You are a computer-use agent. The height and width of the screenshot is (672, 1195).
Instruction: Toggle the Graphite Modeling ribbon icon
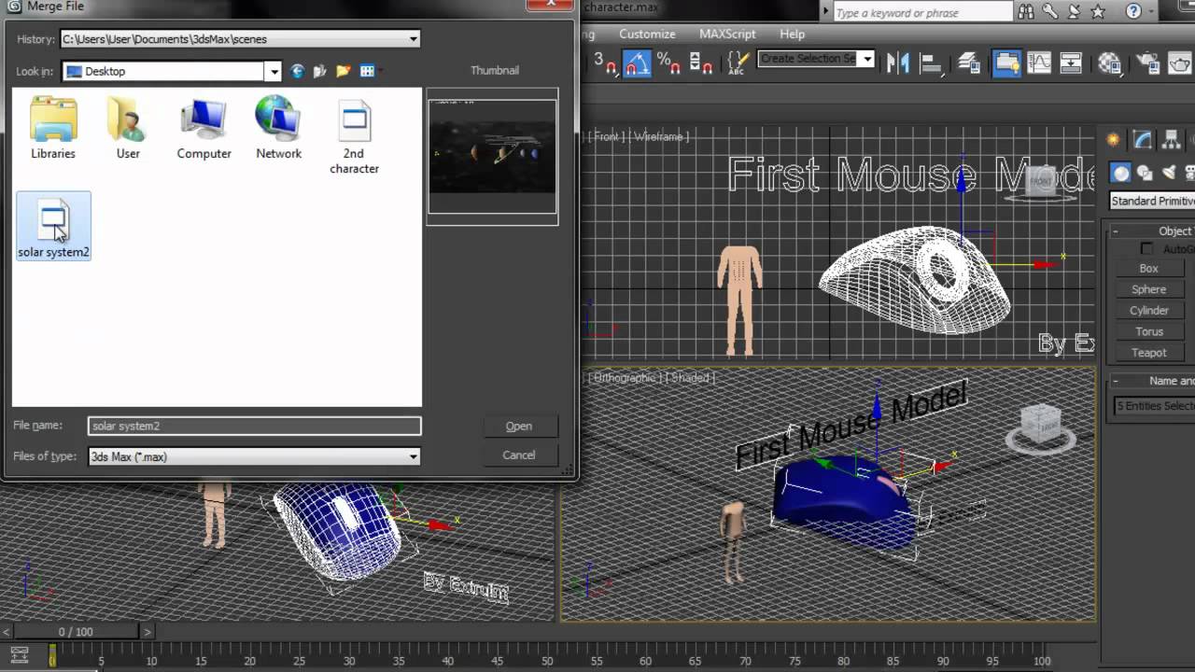[1006, 63]
